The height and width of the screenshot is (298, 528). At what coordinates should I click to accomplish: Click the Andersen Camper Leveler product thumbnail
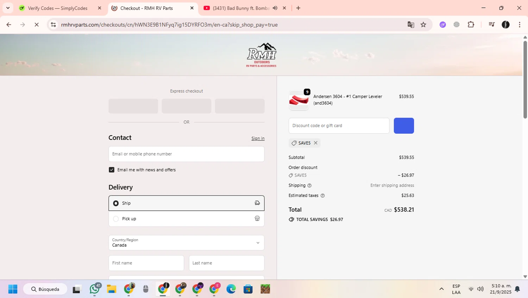(299, 100)
